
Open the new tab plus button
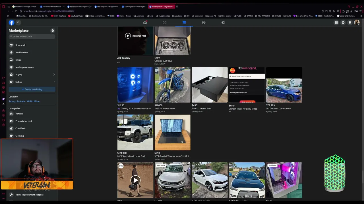coord(177,7)
